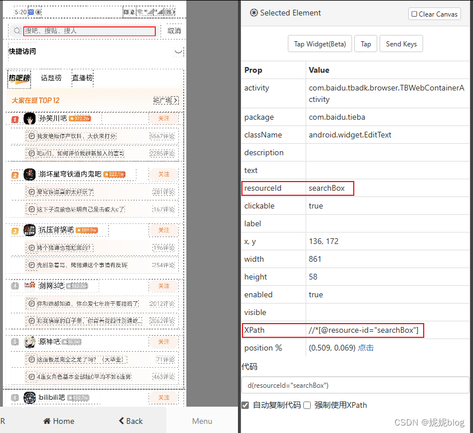Click 抗压背锅吧 avatar icon
Screen dimensions: 473x433
[30, 230]
